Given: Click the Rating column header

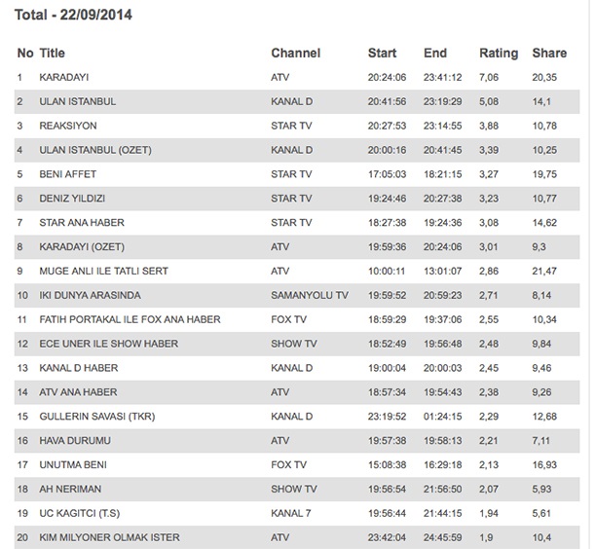Looking at the screenshot, I should 498,53.
